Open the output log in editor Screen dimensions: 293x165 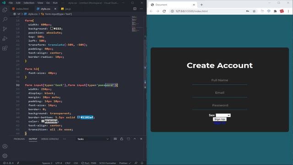click(x=128, y=139)
